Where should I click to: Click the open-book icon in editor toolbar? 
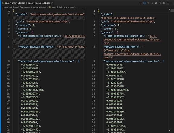click(x=164, y=3)
